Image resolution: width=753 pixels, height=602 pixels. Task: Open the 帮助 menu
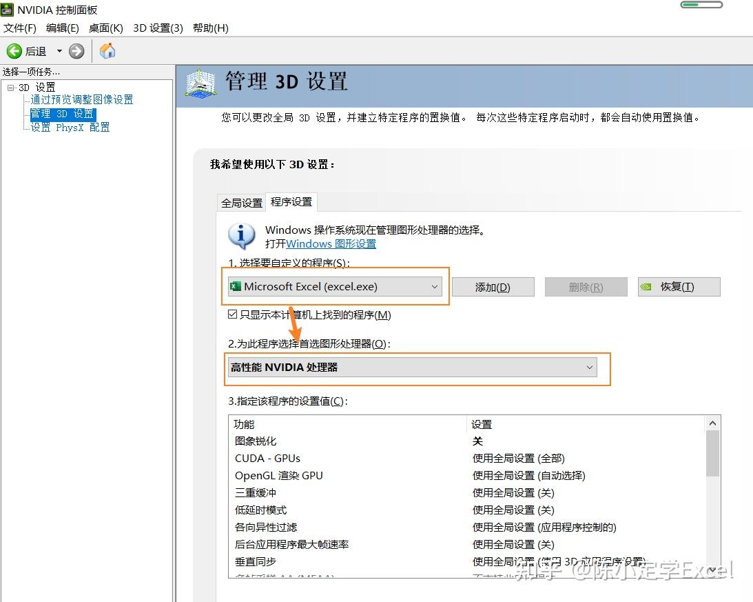[x=210, y=28]
